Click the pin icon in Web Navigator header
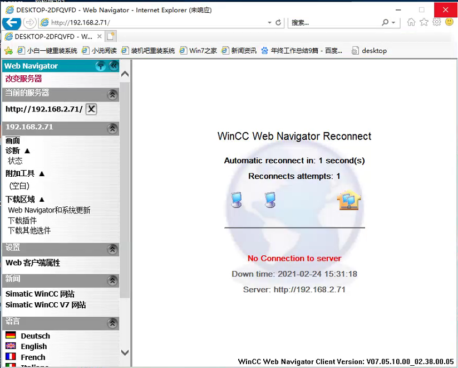458x368 pixels. pyautogui.click(x=100, y=66)
